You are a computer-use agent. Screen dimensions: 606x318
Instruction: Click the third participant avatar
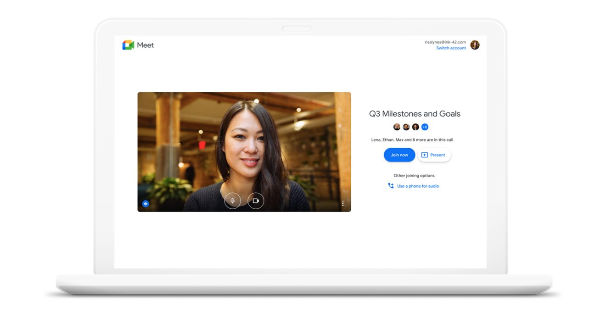click(415, 127)
